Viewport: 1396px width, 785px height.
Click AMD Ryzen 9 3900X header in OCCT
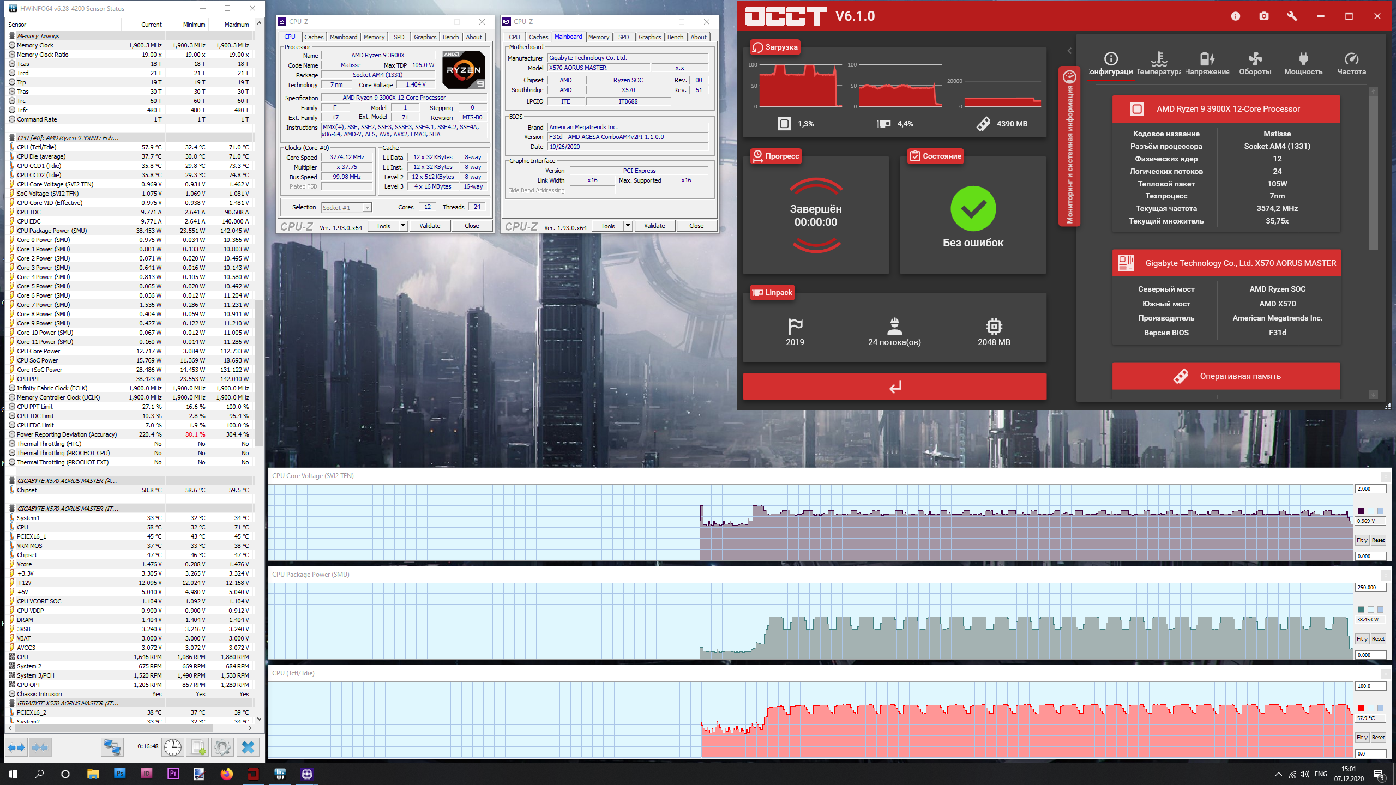(1226, 109)
